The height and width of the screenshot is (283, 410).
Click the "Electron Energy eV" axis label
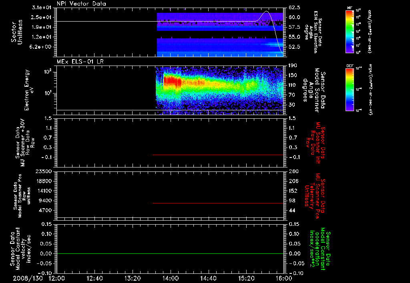click(29, 90)
